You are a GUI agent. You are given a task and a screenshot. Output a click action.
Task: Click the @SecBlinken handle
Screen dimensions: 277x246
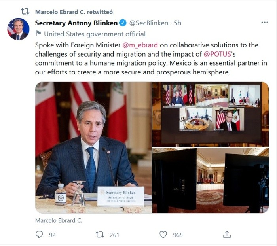pos(148,23)
